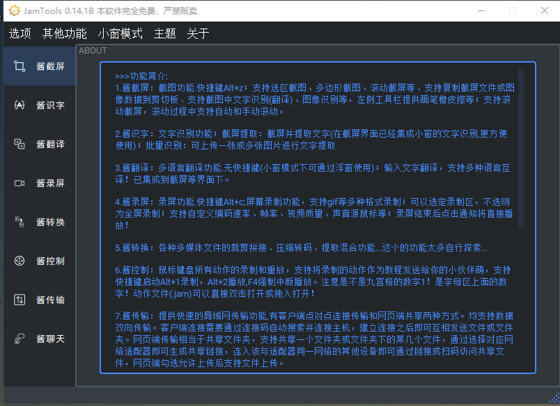The height and width of the screenshot is (406, 560).
Task: Click the 酱识字 text recognition icon
Action: [20, 105]
